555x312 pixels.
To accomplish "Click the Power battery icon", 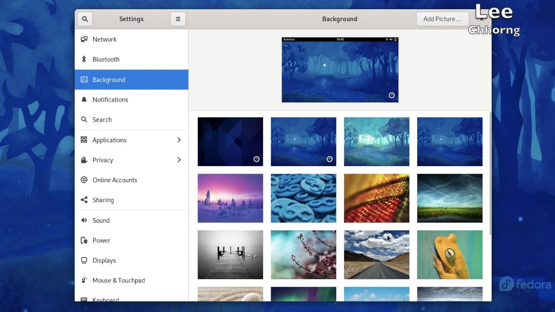I will 84,240.
